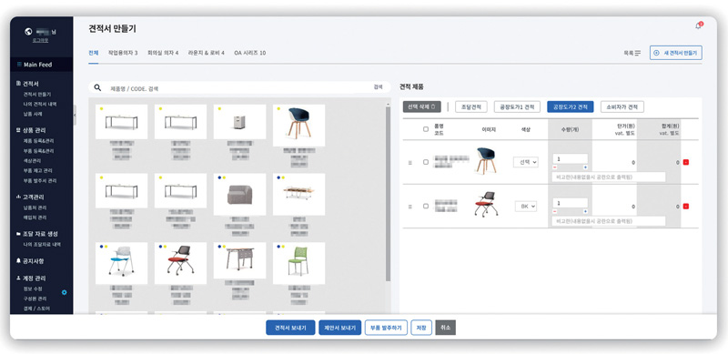
Task: Click the 검색 button in search bar
Action: coord(379,87)
